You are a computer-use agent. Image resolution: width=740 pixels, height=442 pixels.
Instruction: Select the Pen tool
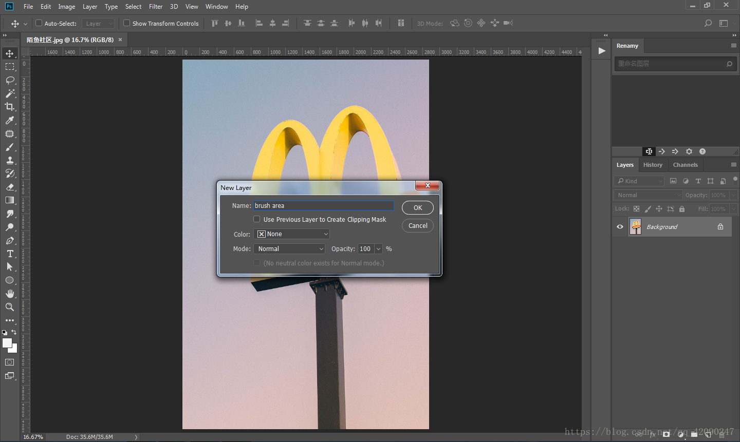click(x=10, y=240)
